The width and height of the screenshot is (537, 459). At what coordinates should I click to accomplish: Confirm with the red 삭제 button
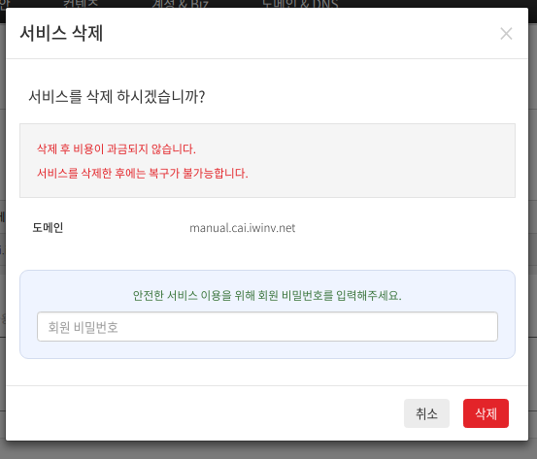(486, 413)
